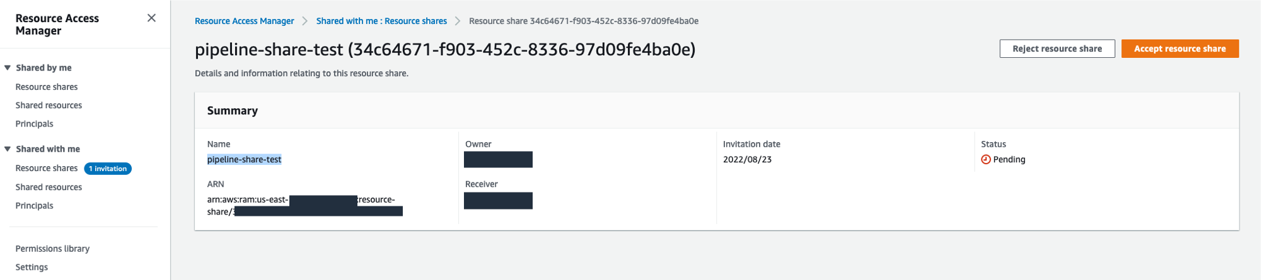This screenshot has height=280, width=1262.
Task: Open Principals under Shared by me
Action: click(34, 124)
